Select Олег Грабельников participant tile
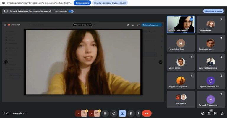 pyautogui.click(x=211, y=62)
